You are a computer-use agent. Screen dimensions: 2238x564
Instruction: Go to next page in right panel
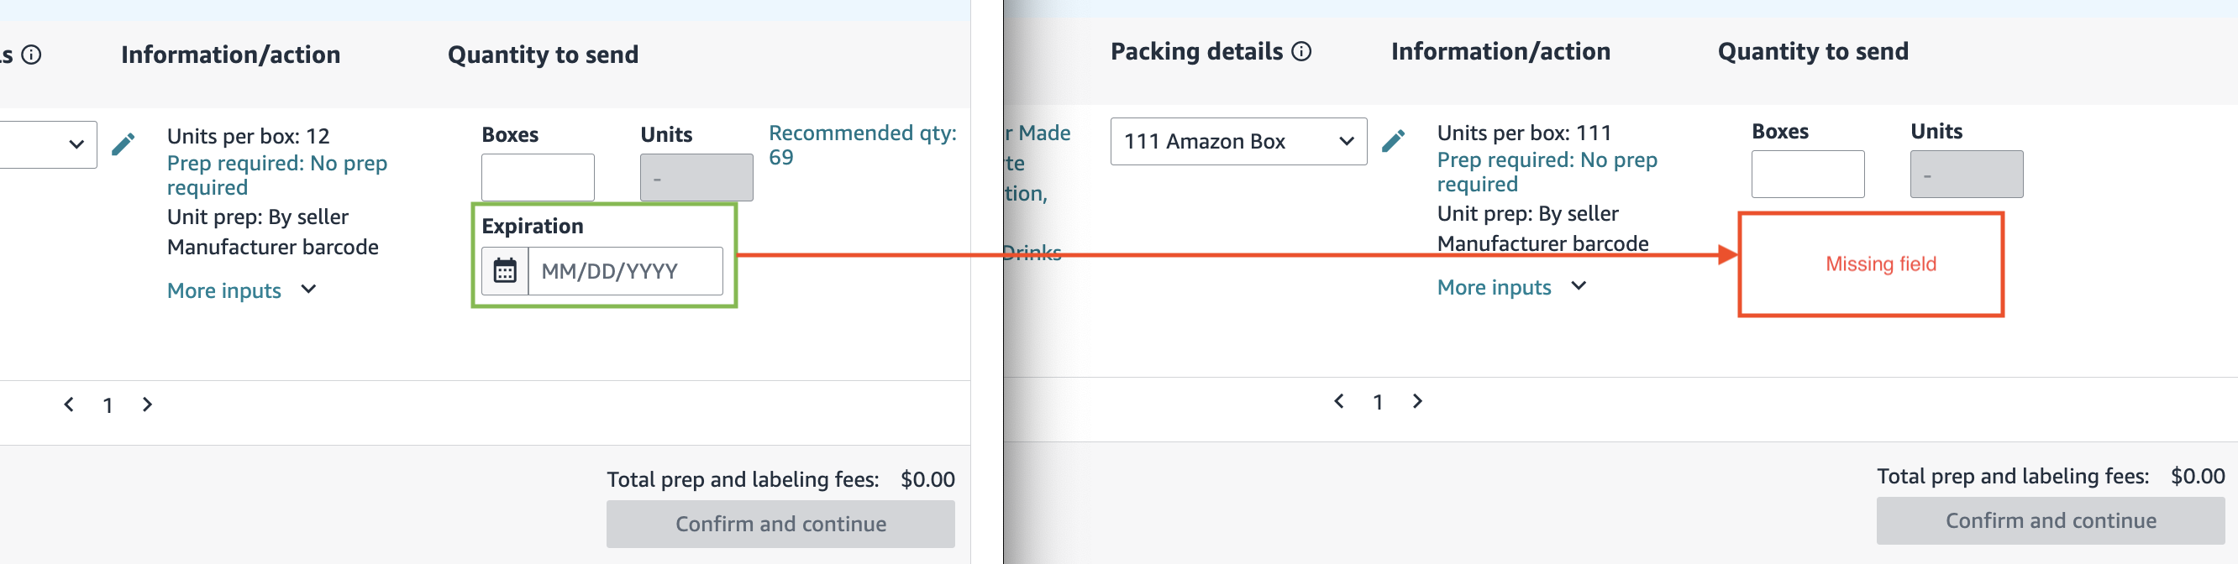pyautogui.click(x=1417, y=401)
